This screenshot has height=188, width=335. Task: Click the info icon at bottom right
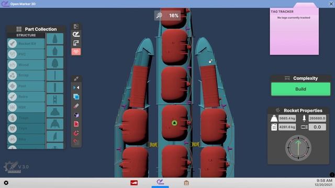tap(332, 175)
